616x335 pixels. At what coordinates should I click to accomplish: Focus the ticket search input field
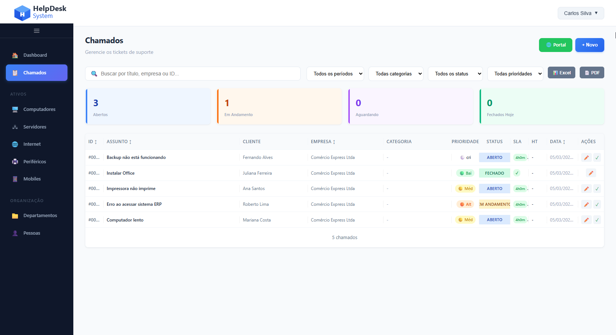pos(198,74)
